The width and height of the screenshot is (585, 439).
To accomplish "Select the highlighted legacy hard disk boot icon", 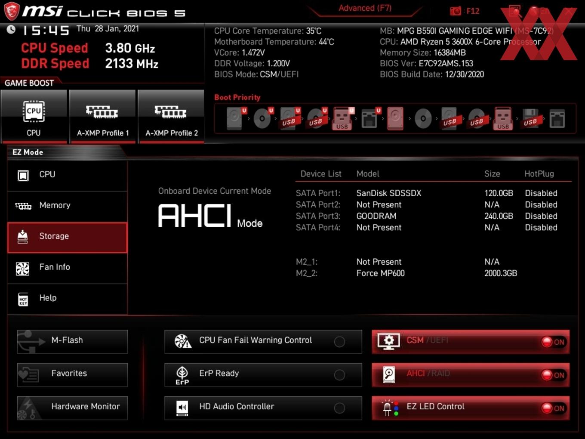I will (x=395, y=118).
